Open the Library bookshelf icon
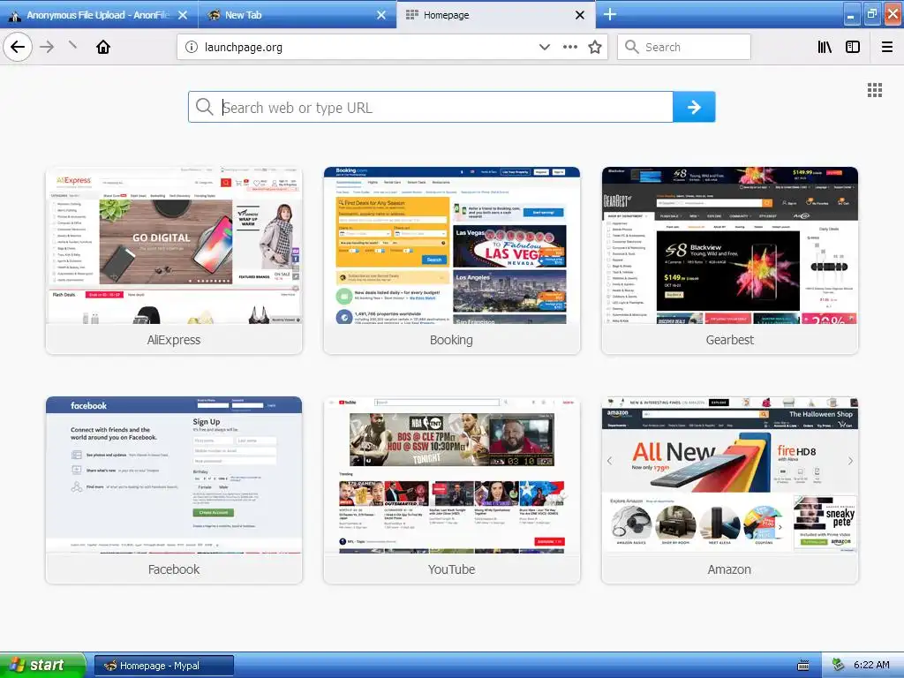Screen dimensions: 904x678 click(x=825, y=48)
